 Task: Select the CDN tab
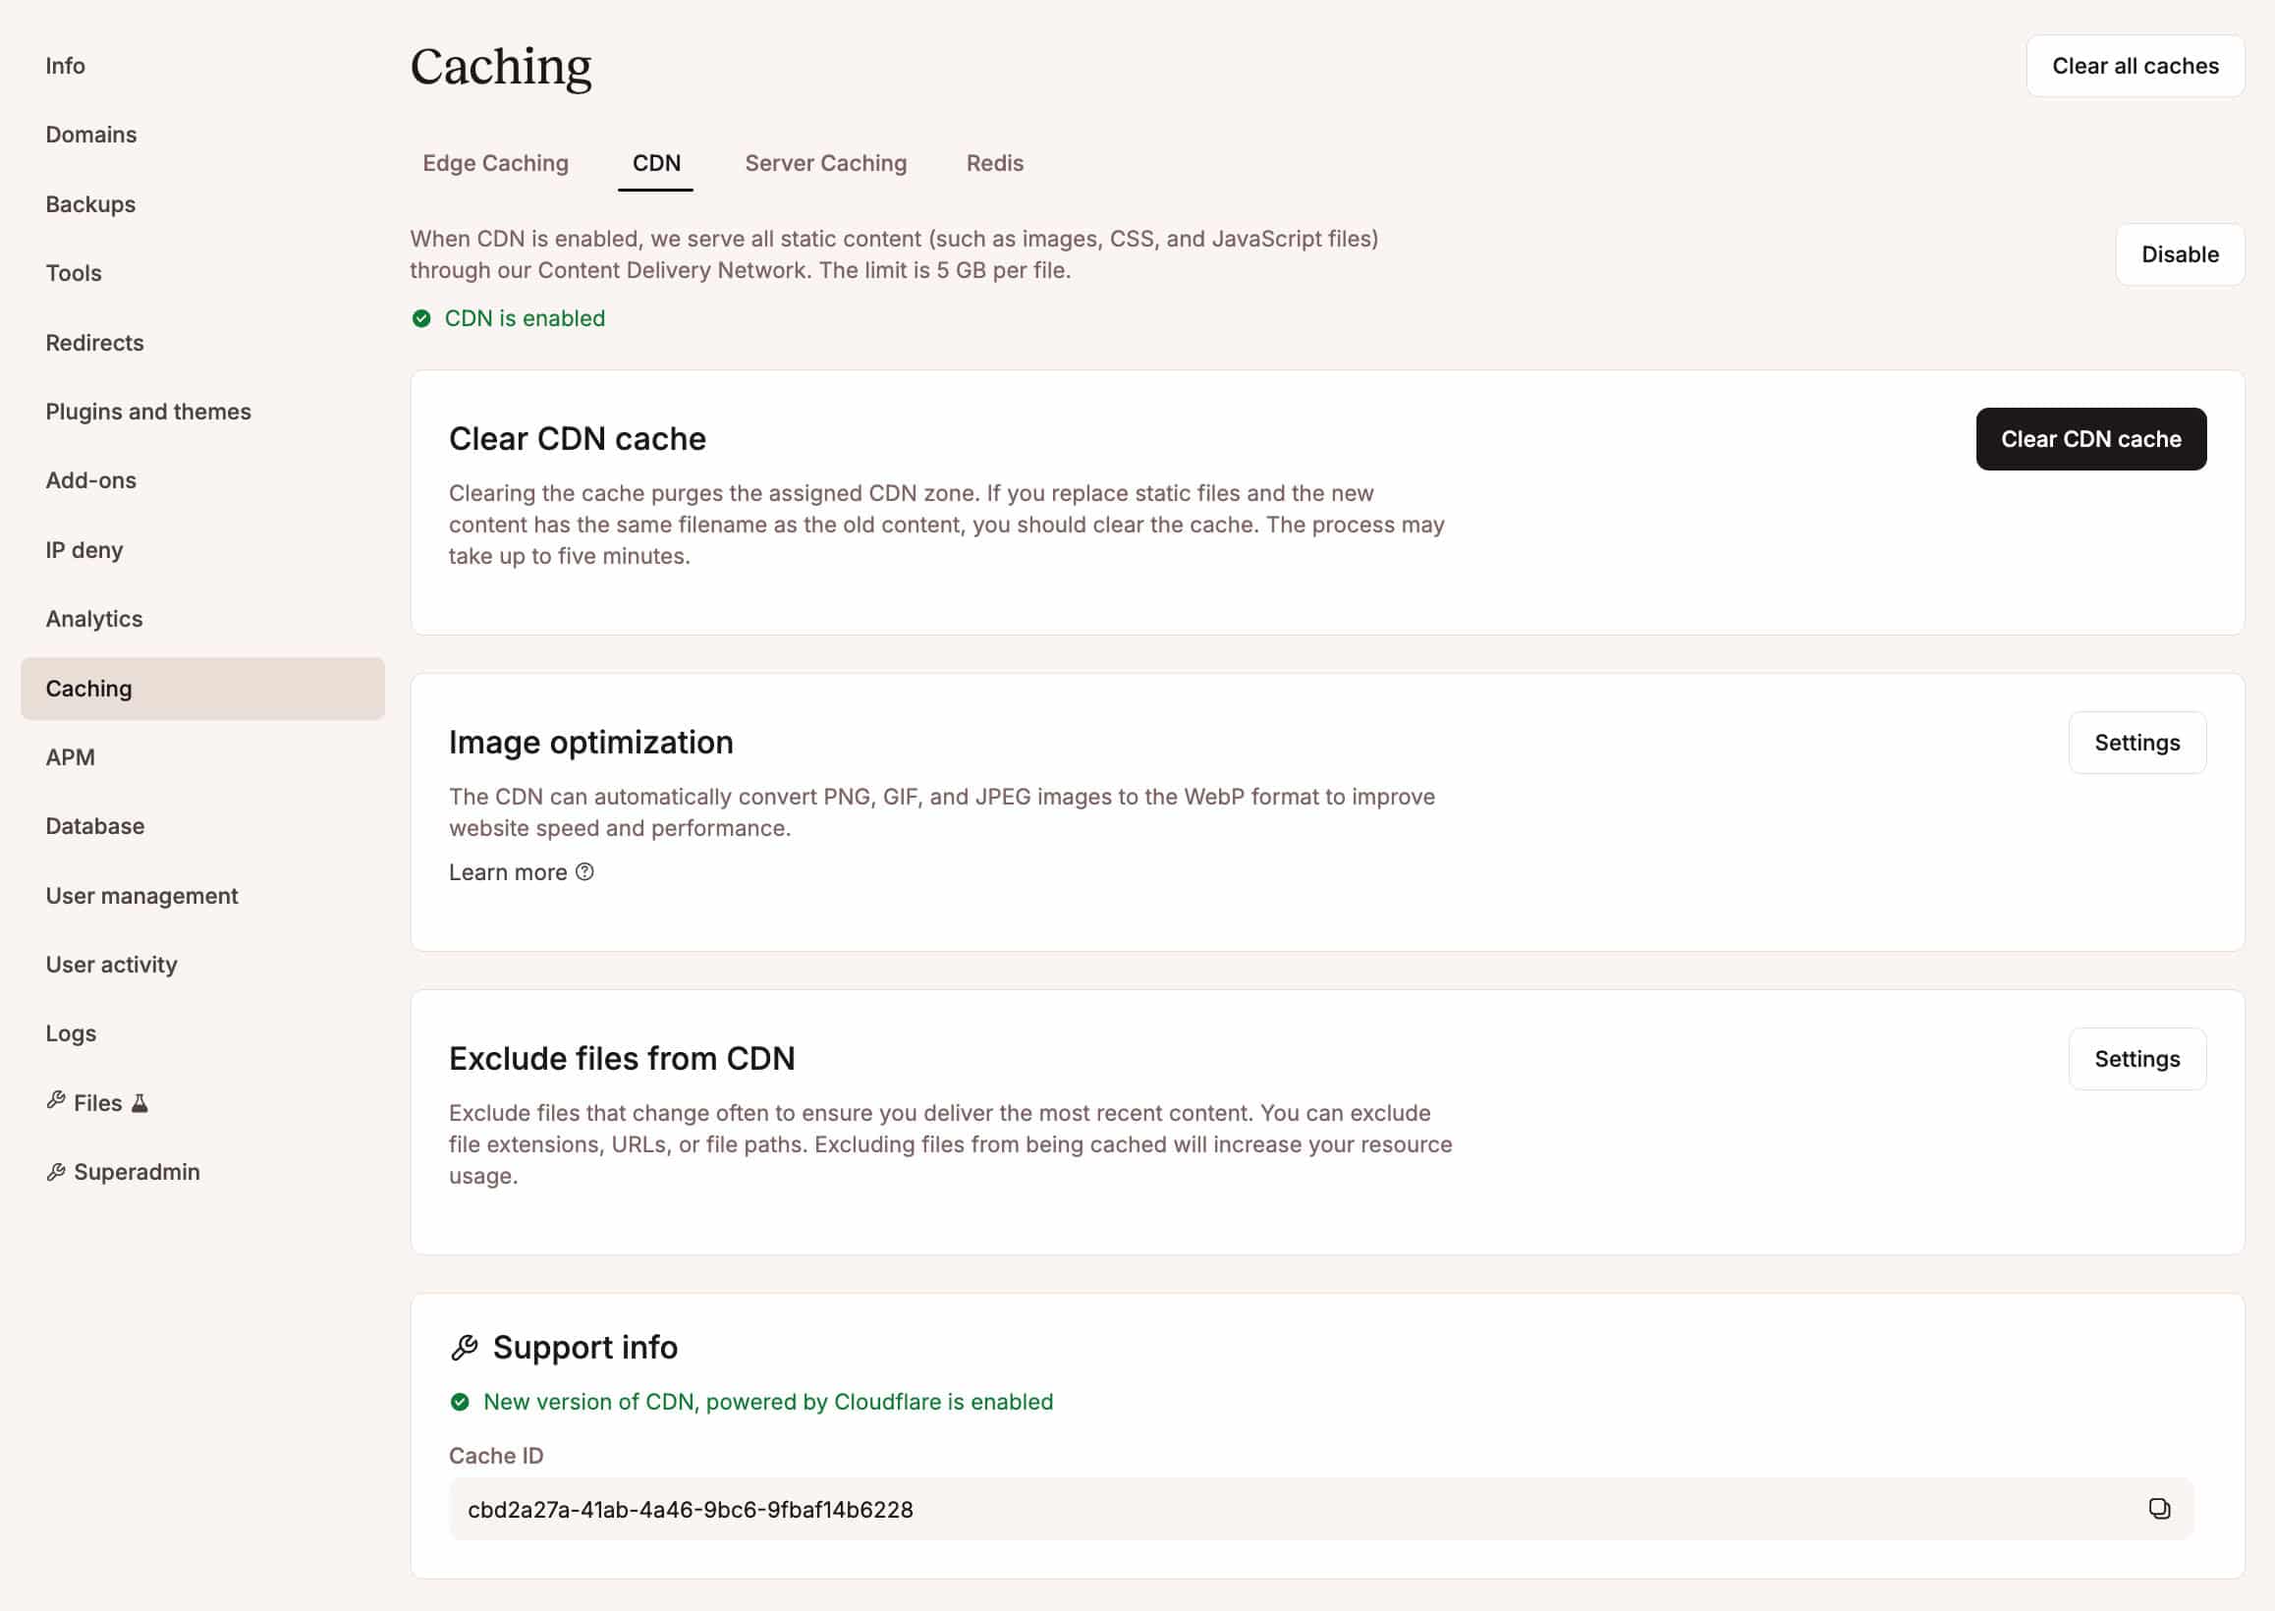click(x=654, y=163)
